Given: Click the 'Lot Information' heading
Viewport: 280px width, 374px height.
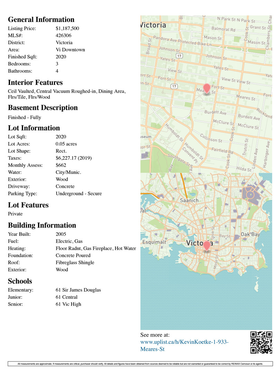Looking at the screenshot, I should [x=34, y=128].
